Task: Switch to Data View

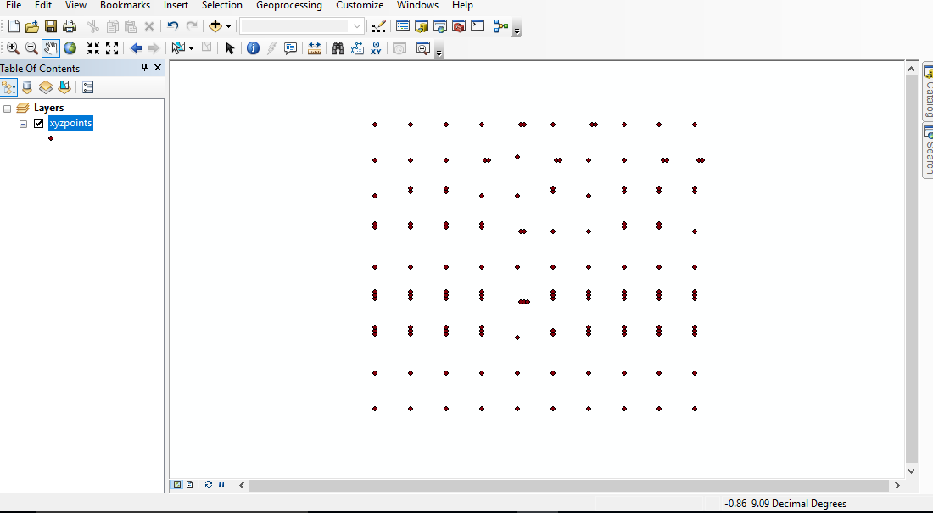Action: (x=177, y=484)
